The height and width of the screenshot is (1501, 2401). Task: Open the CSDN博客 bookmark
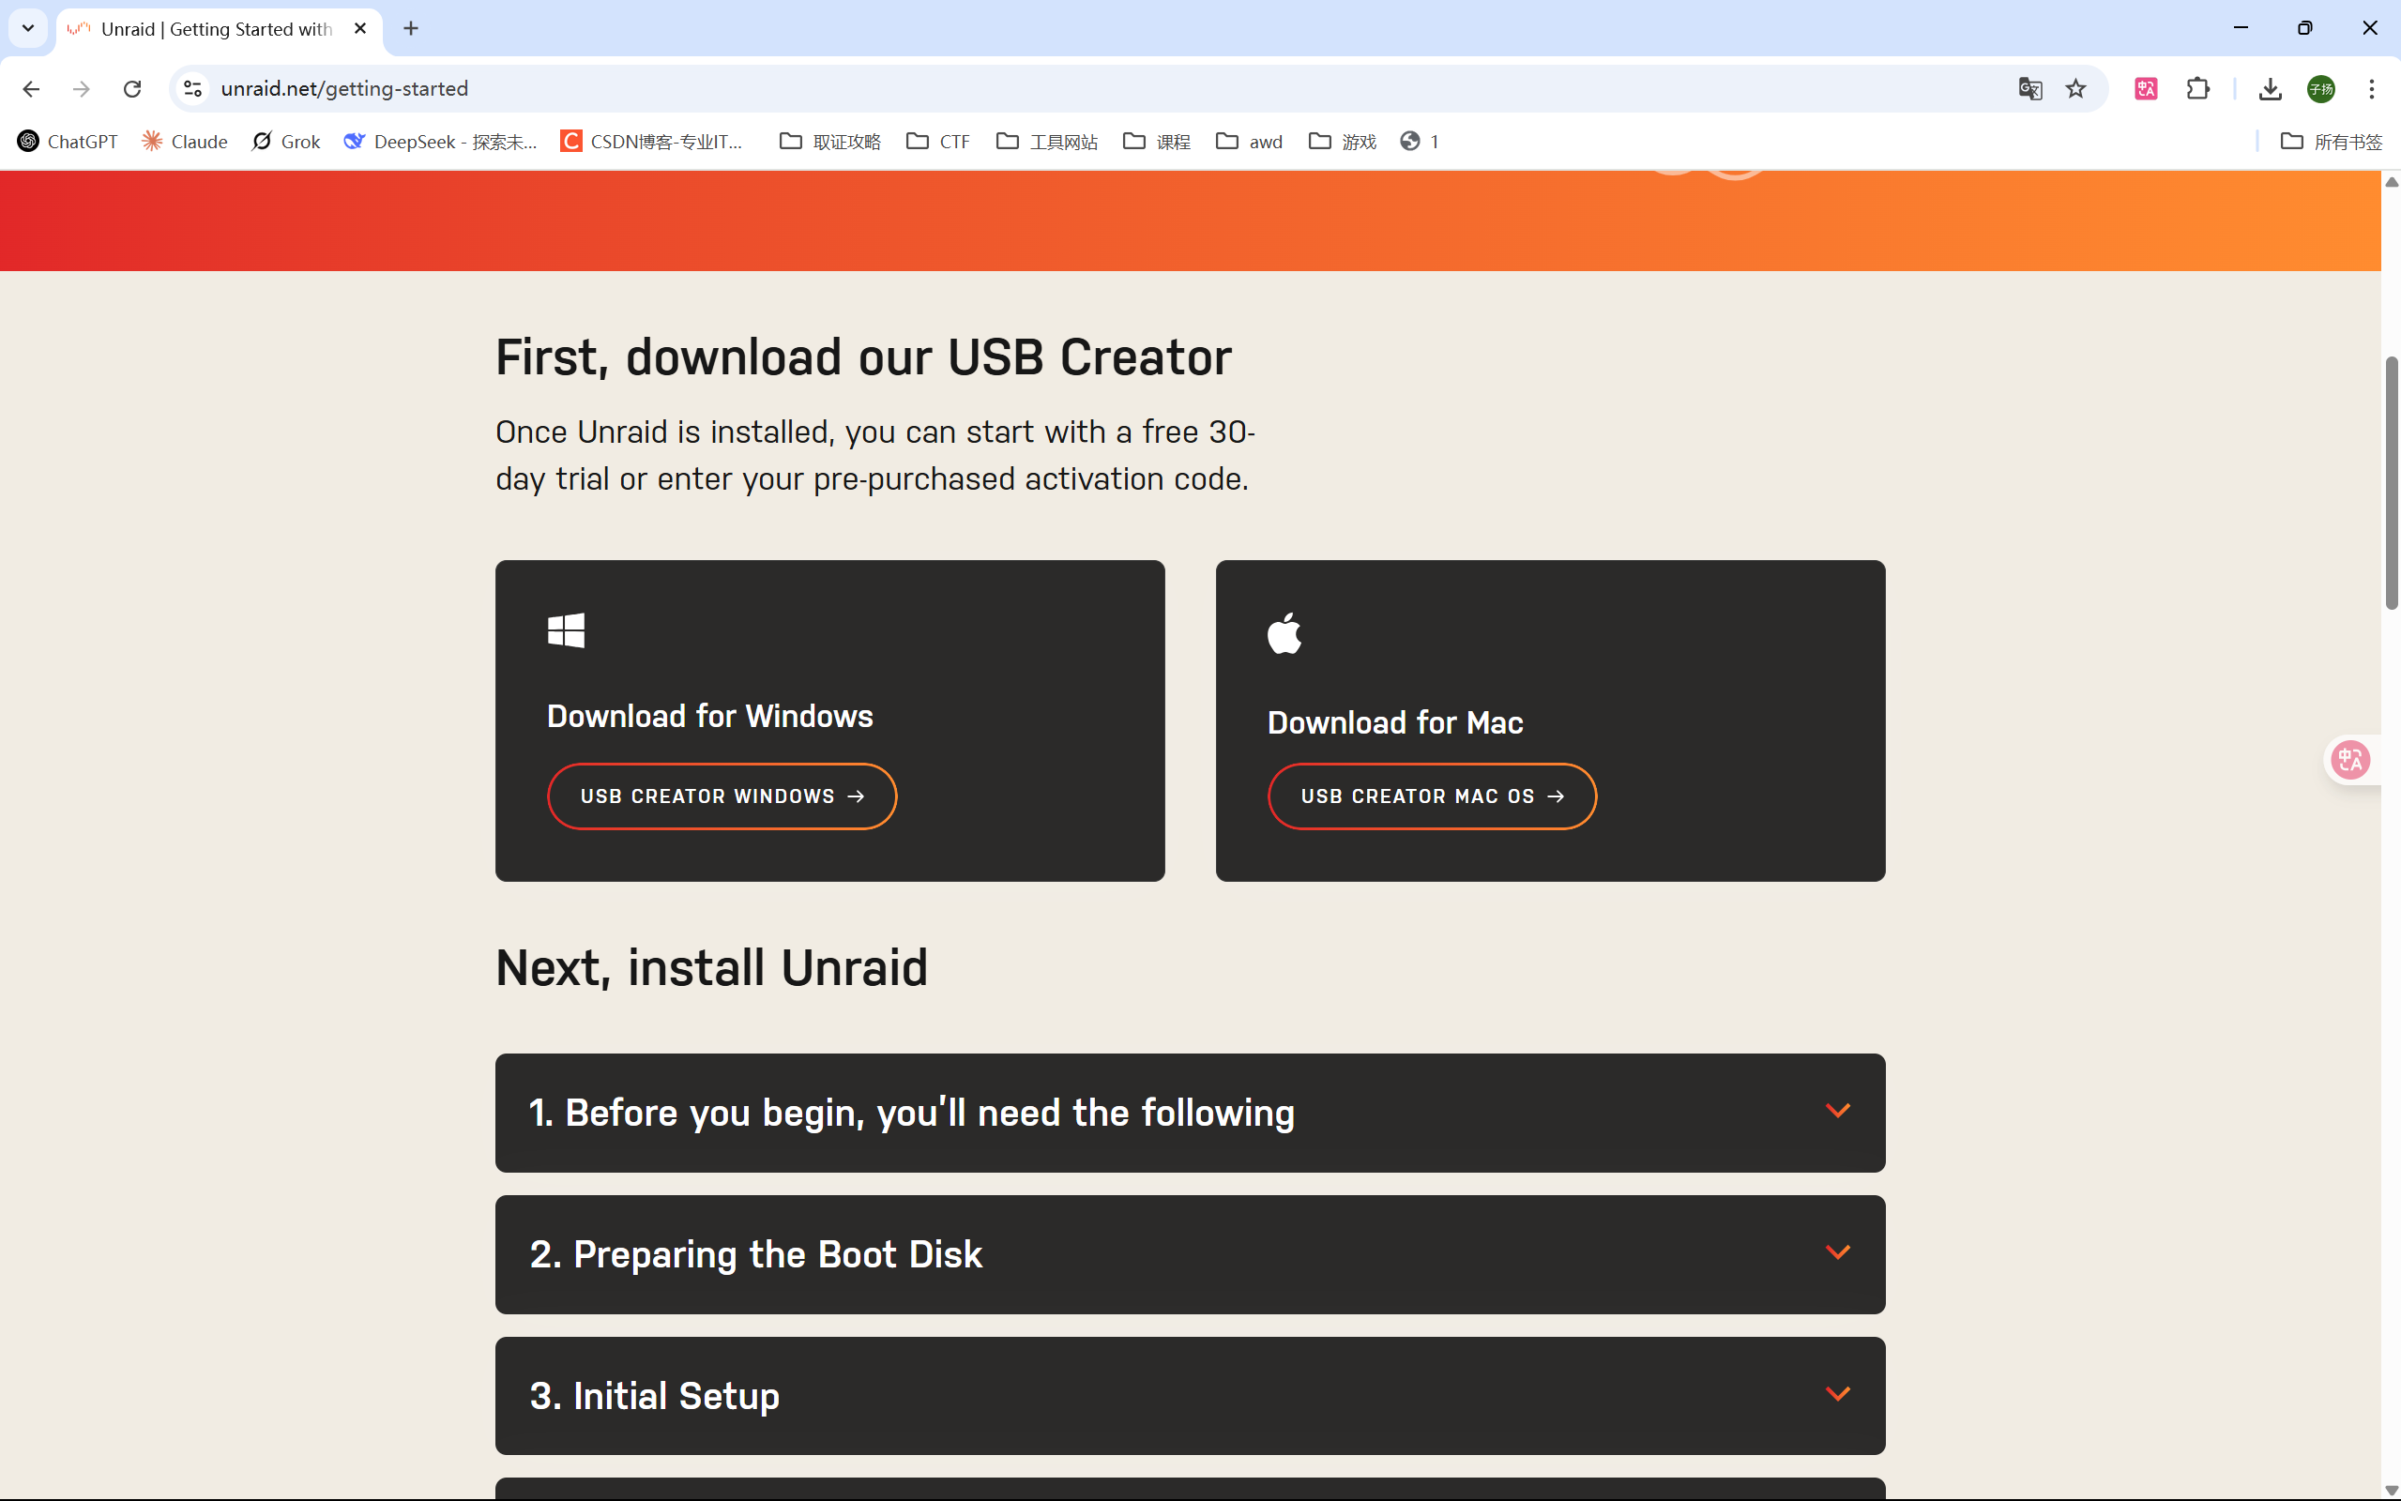[x=652, y=142]
